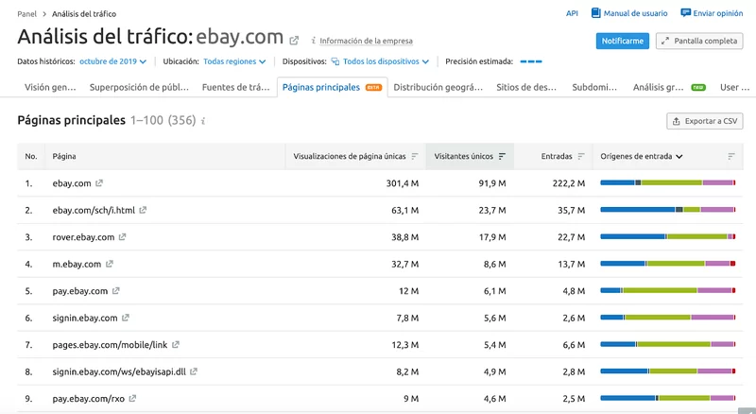Click the 222,2 M entries value
Viewport: 756px width, 414px height.
[569, 183]
